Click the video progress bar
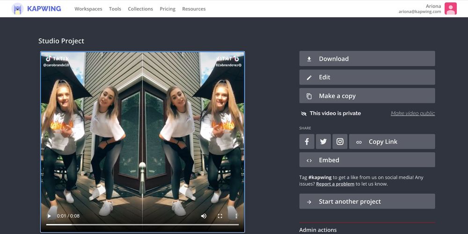This screenshot has width=468, height=234. (x=142, y=225)
